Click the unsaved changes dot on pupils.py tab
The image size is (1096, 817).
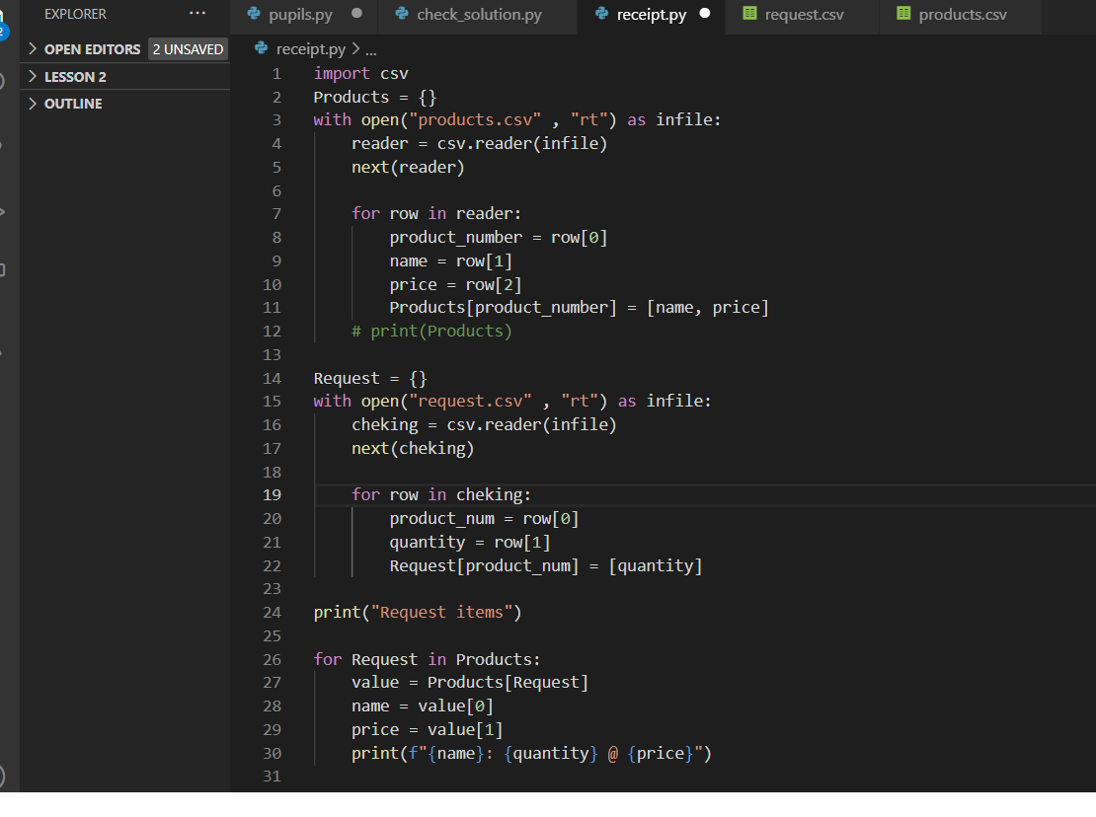coord(354,16)
